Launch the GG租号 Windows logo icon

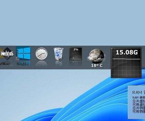pos(23,54)
